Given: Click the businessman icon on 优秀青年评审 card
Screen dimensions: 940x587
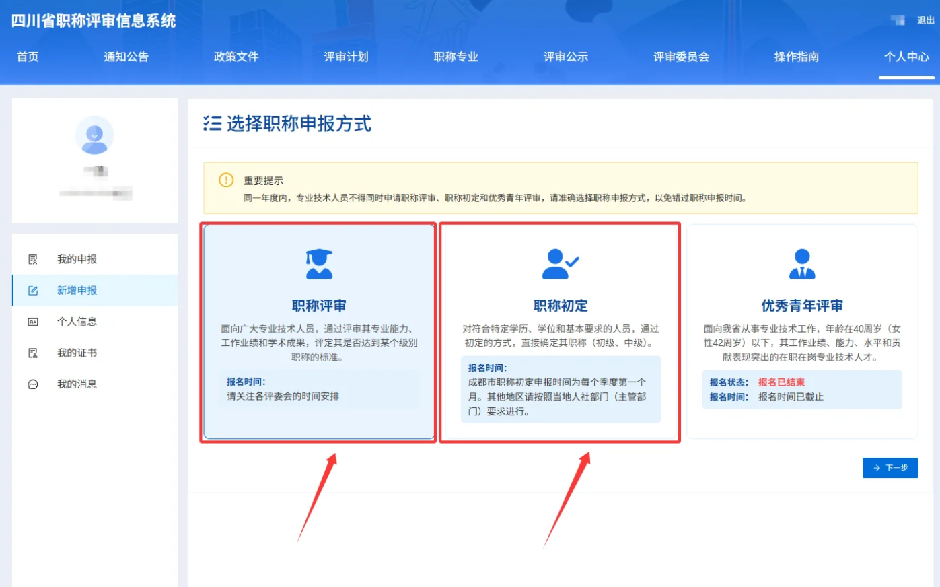Looking at the screenshot, I should [801, 262].
